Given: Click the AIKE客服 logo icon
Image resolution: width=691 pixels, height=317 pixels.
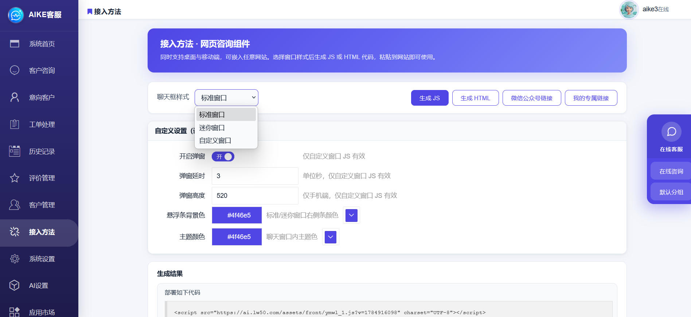Looking at the screenshot, I should point(16,15).
